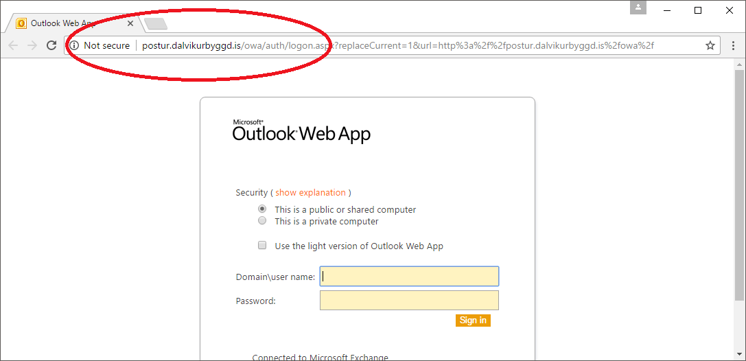Bookmark this page with star icon
The image size is (746, 361).
pyautogui.click(x=710, y=46)
